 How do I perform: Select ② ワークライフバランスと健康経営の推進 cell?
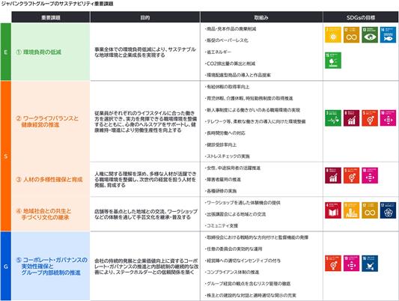click(x=51, y=121)
